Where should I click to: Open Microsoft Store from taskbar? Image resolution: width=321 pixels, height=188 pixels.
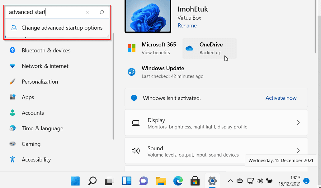coord(195,181)
